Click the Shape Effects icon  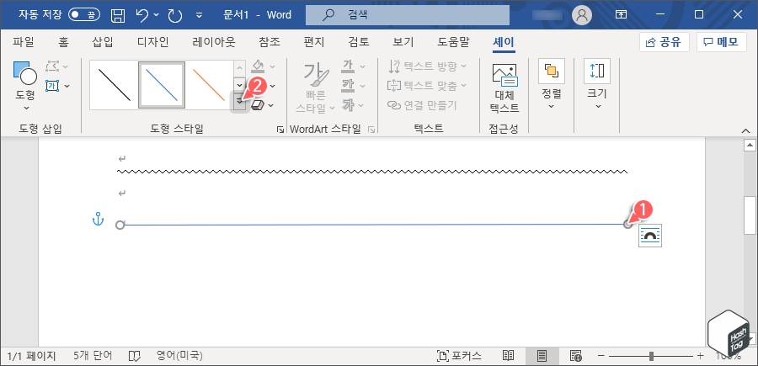259,105
